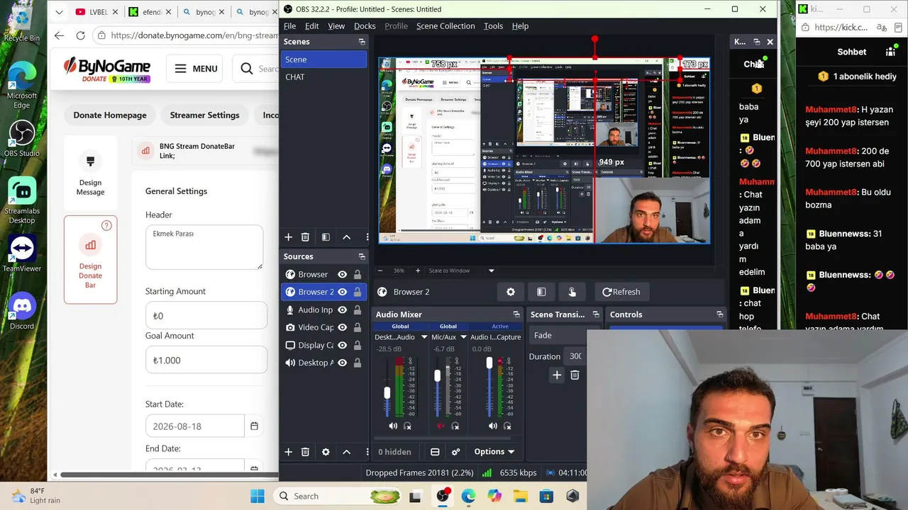Switch to LVBEL YouTube tab in Edge
Image resolution: width=908 pixels, height=510 pixels.
tap(96, 12)
